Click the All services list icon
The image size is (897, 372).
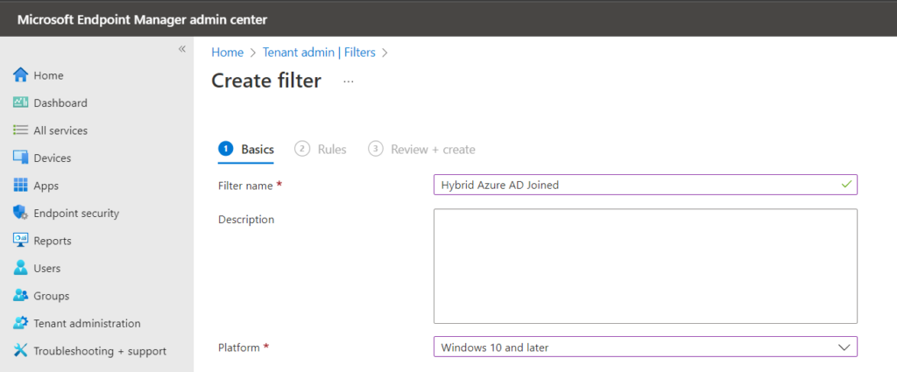coord(21,130)
